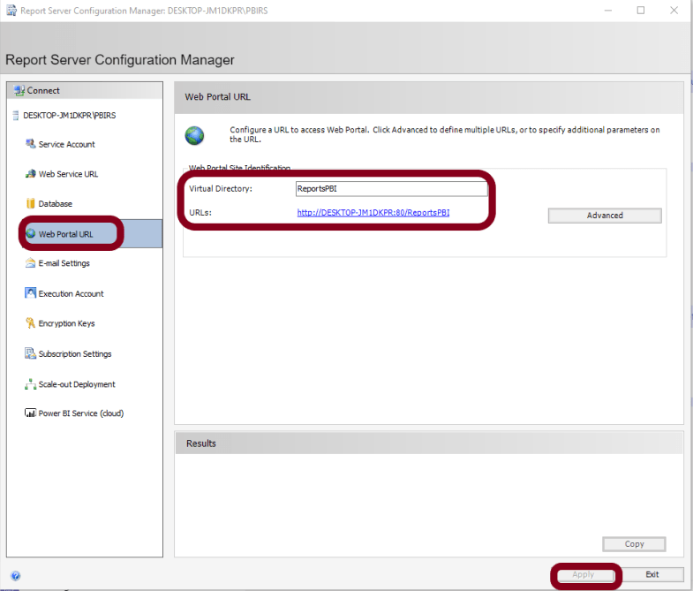Click the Subscription Settings icon

31,353
